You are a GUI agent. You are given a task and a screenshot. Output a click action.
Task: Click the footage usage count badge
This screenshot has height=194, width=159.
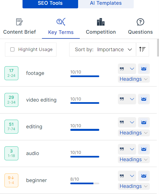(x=11, y=73)
